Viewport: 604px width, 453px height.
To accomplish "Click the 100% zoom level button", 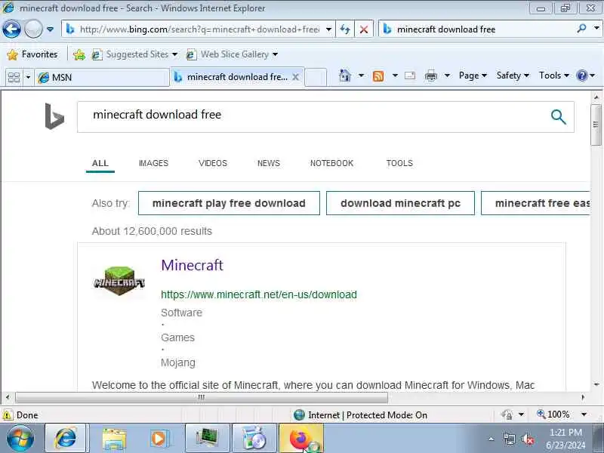I will 553,414.
